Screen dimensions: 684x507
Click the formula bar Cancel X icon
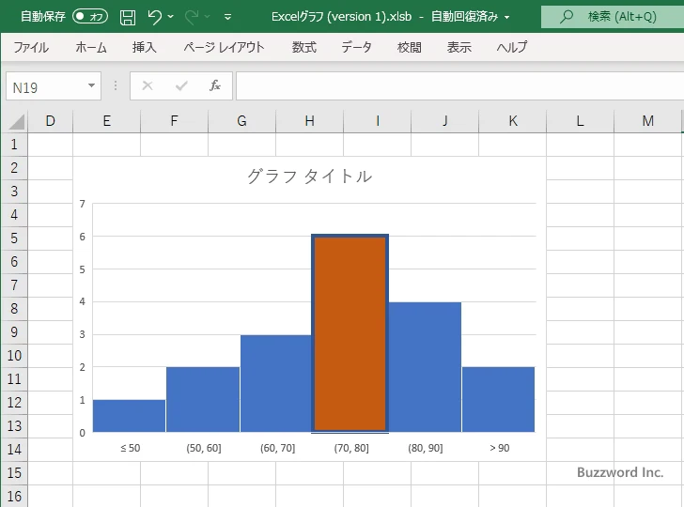click(x=148, y=85)
